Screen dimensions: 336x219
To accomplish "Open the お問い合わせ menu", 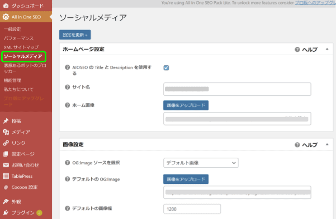I will [x=25, y=165].
